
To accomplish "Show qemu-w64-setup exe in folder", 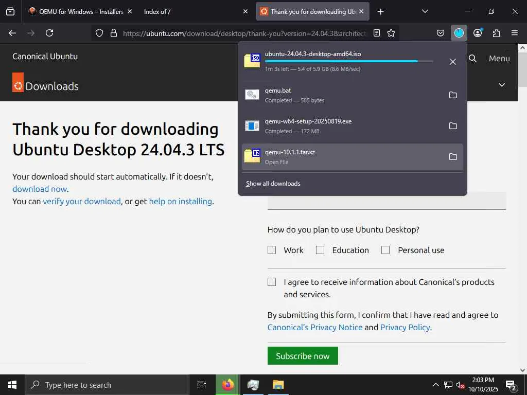I will [x=453, y=126].
